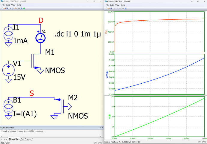Click green Run simulation icon
Screen dimensions: 207x144
point(24,8)
